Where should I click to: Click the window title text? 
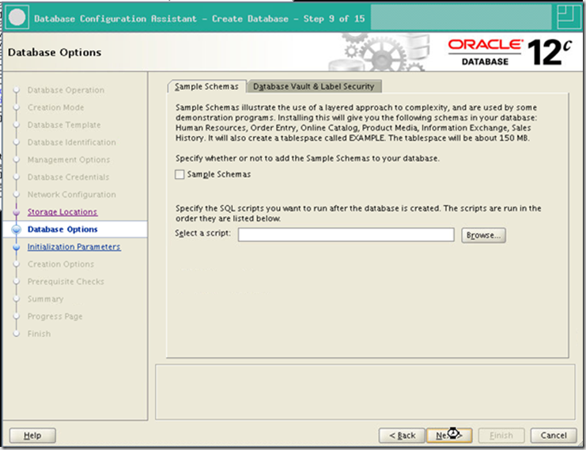(x=199, y=19)
